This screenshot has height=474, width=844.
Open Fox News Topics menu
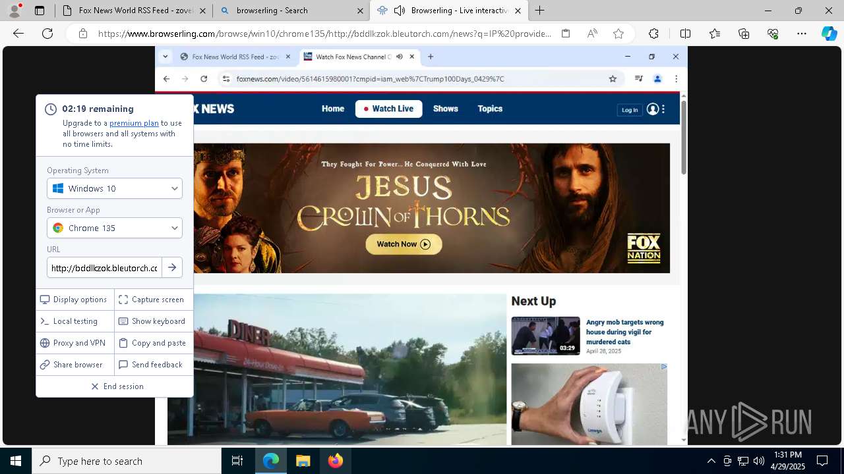(x=490, y=109)
